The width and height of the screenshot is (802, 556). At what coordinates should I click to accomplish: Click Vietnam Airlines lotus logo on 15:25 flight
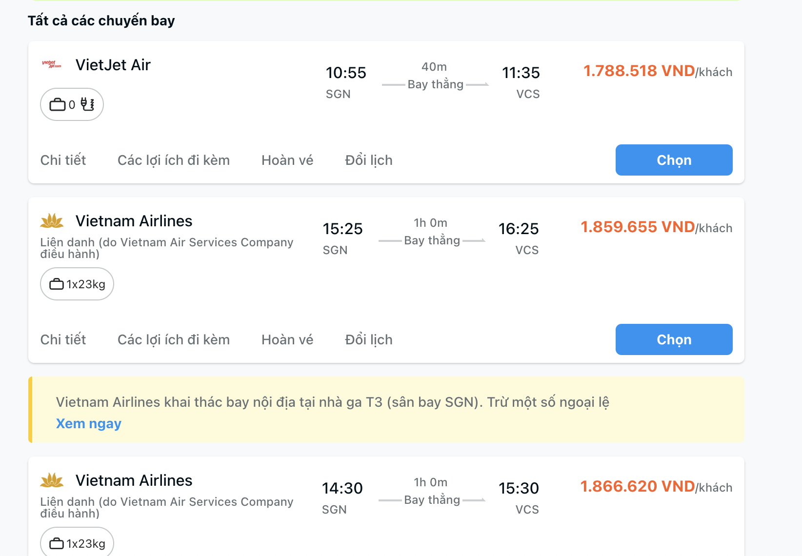point(52,221)
